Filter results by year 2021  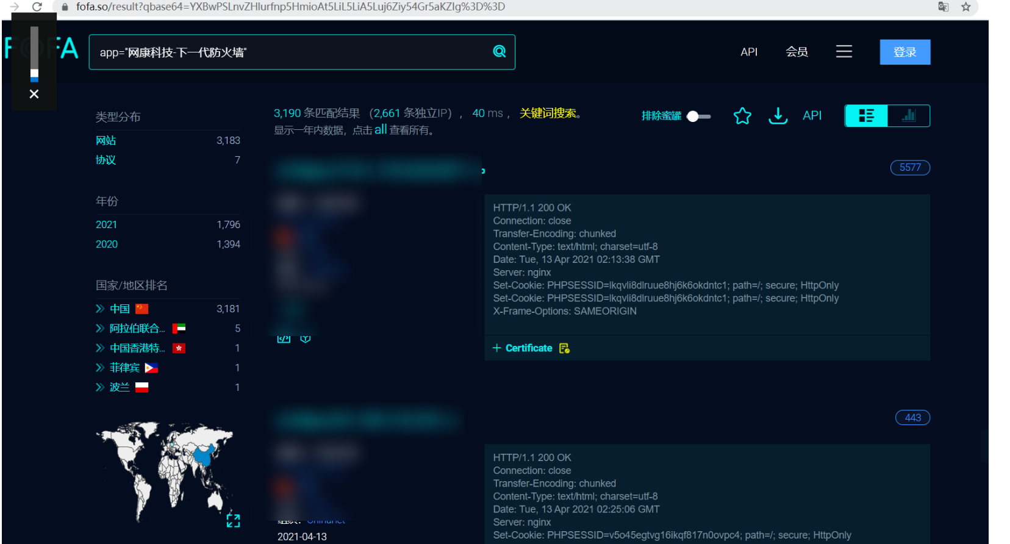tap(106, 224)
